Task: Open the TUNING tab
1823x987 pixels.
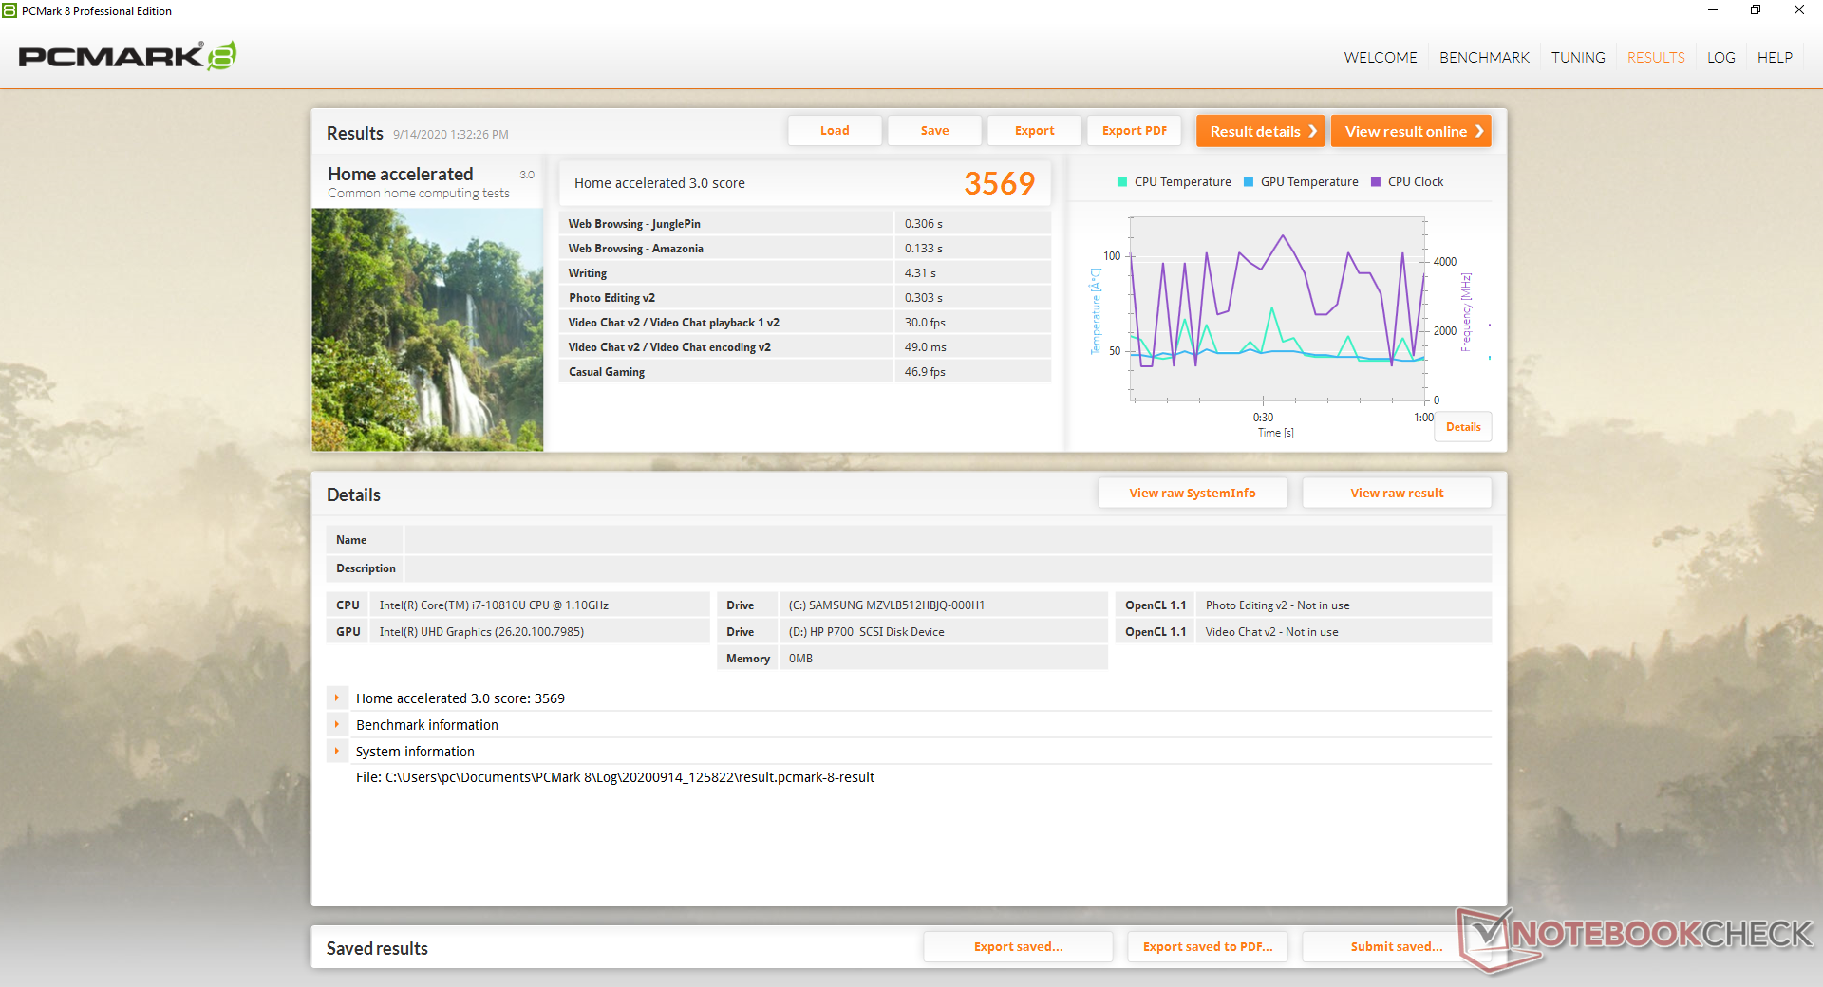Action: (x=1578, y=58)
